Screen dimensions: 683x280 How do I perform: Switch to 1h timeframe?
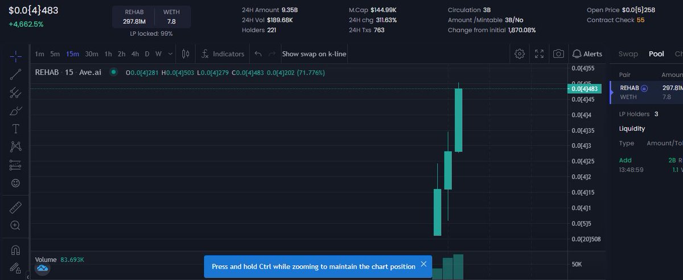[108, 54]
